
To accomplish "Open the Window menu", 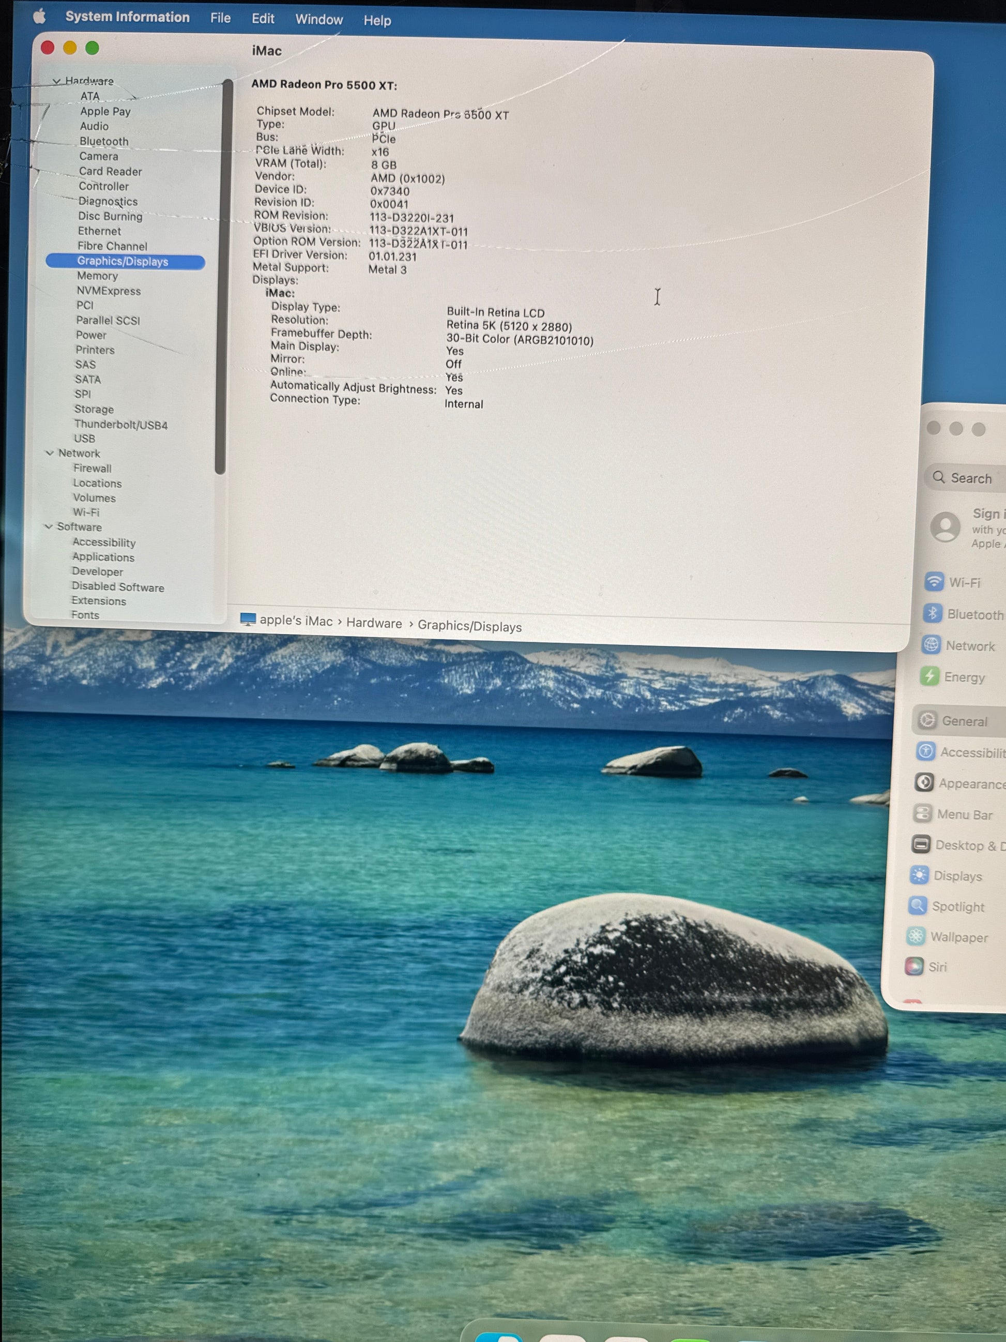I will tap(319, 20).
